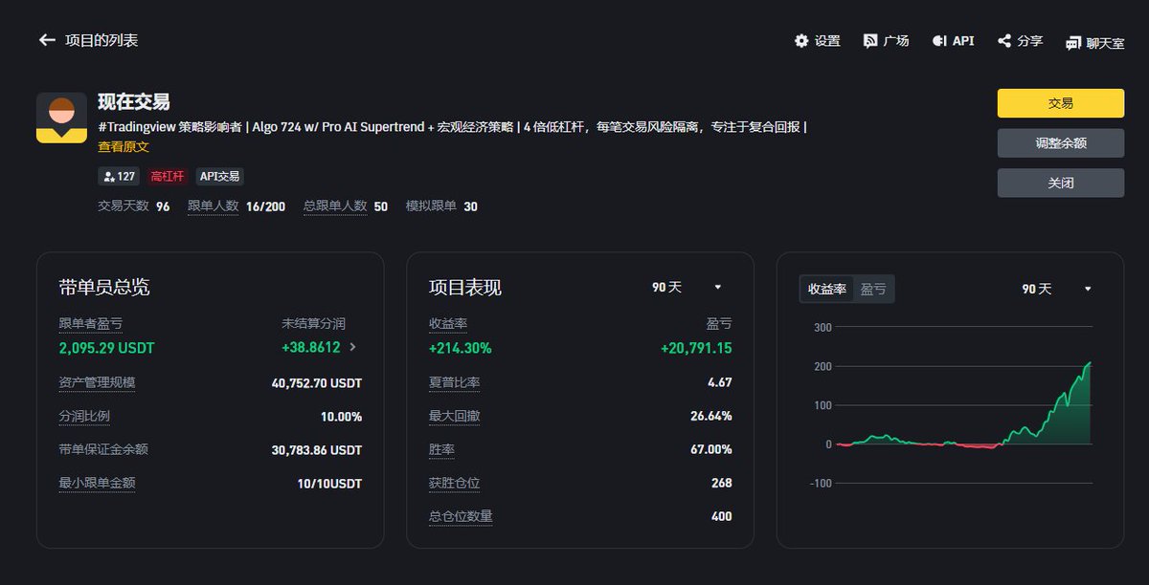This screenshot has width=1149, height=585.
Task: Click 胜率 label
Action: 441,449
